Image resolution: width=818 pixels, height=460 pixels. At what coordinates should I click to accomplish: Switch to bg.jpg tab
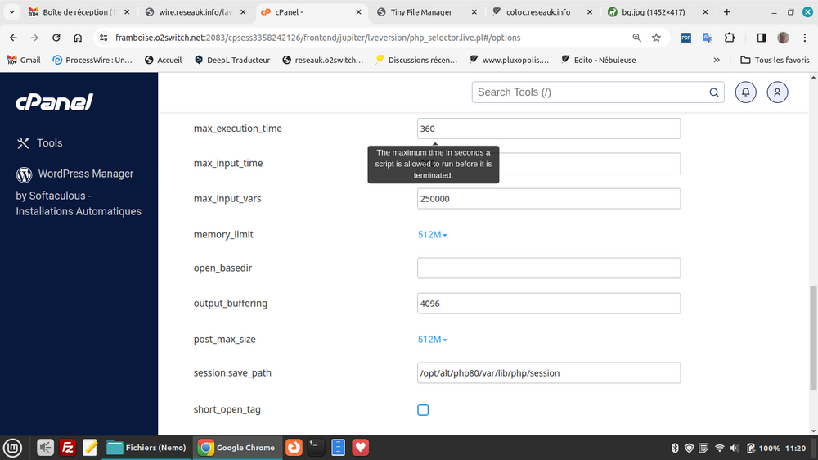click(658, 12)
